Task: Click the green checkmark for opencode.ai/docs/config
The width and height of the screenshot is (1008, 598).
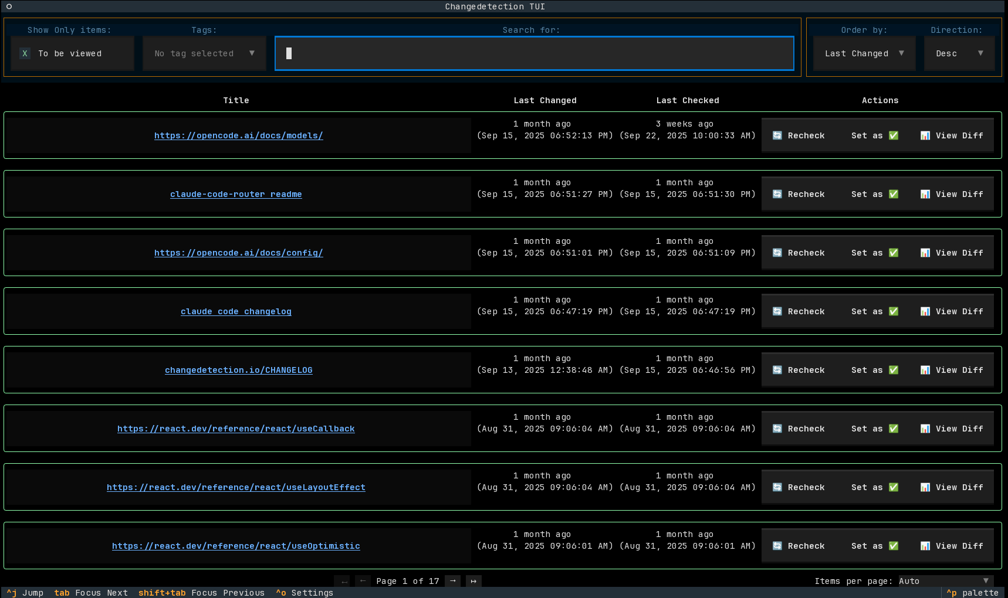Action: 893,253
